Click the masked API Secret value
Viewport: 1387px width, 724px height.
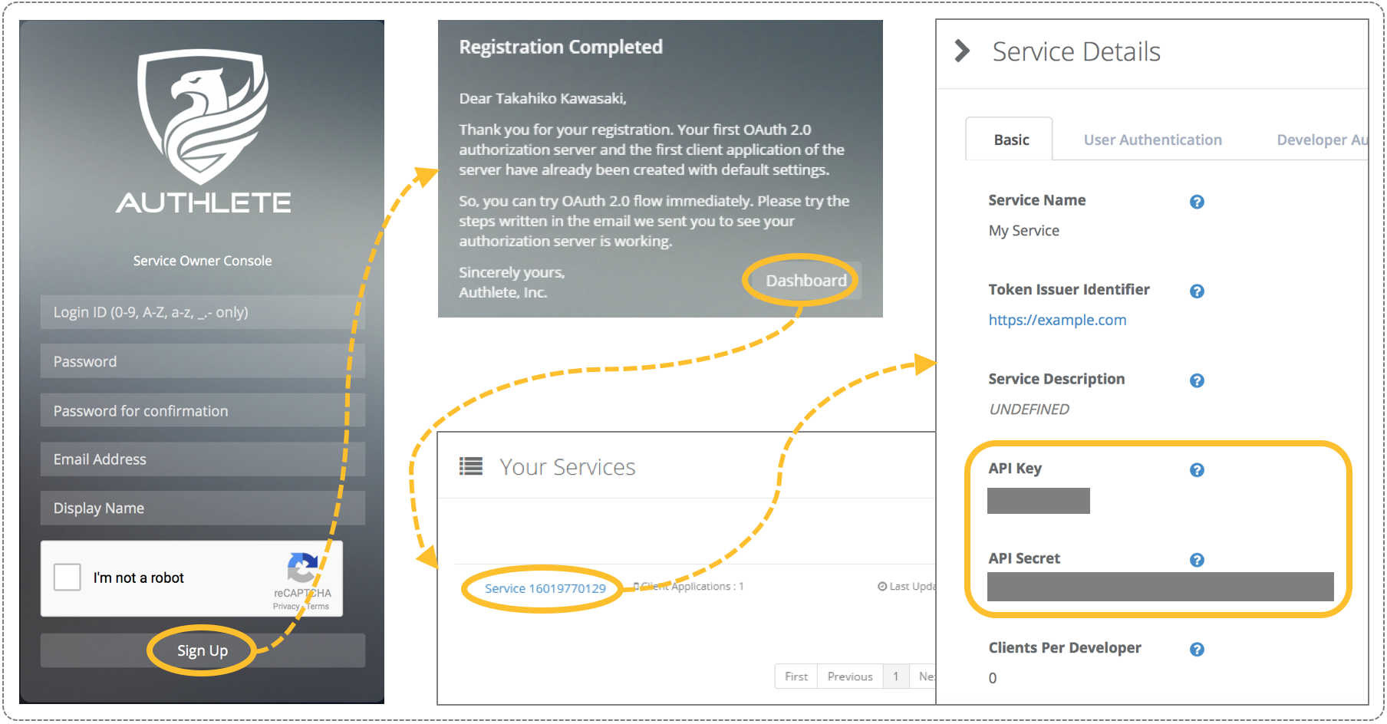[1160, 586]
